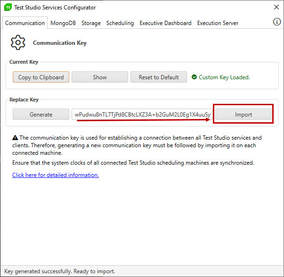Screen dimensions: 284x277
Task: Click the warning triangle icon
Action: (15, 138)
